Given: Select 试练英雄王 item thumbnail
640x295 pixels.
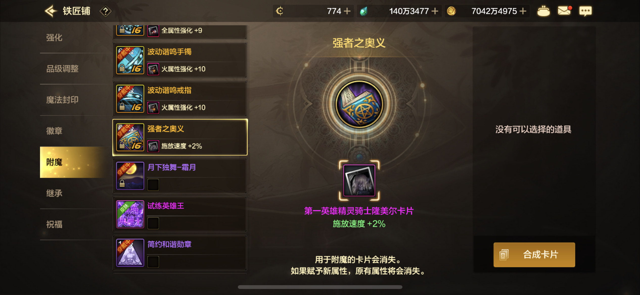Looking at the screenshot, I should tap(130, 214).
